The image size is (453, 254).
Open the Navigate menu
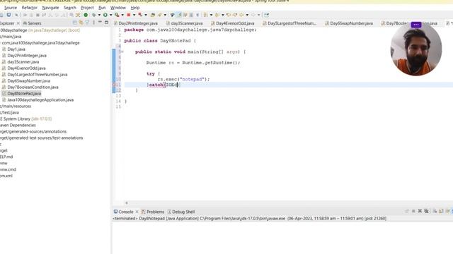(x=50, y=8)
